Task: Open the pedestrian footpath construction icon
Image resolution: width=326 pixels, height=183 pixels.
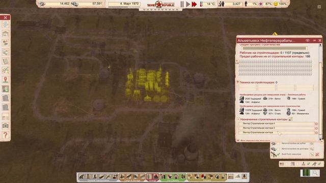Action: coord(95,176)
